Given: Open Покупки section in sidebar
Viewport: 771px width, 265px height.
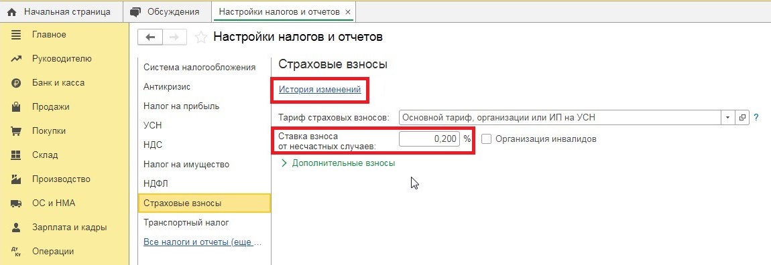Looking at the screenshot, I should pyautogui.click(x=49, y=131).
